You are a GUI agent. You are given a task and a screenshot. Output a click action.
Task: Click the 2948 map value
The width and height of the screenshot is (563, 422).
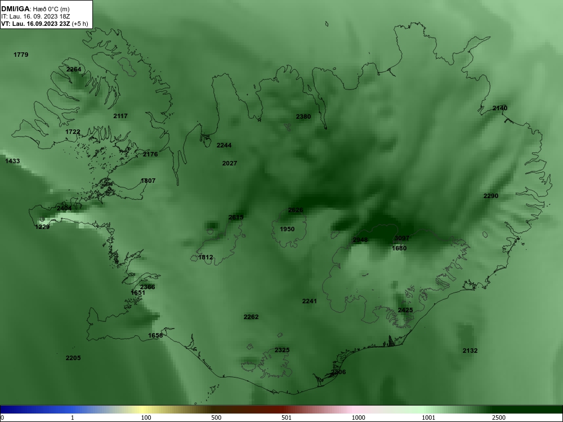pyautogui.click(x=360, y=240)
